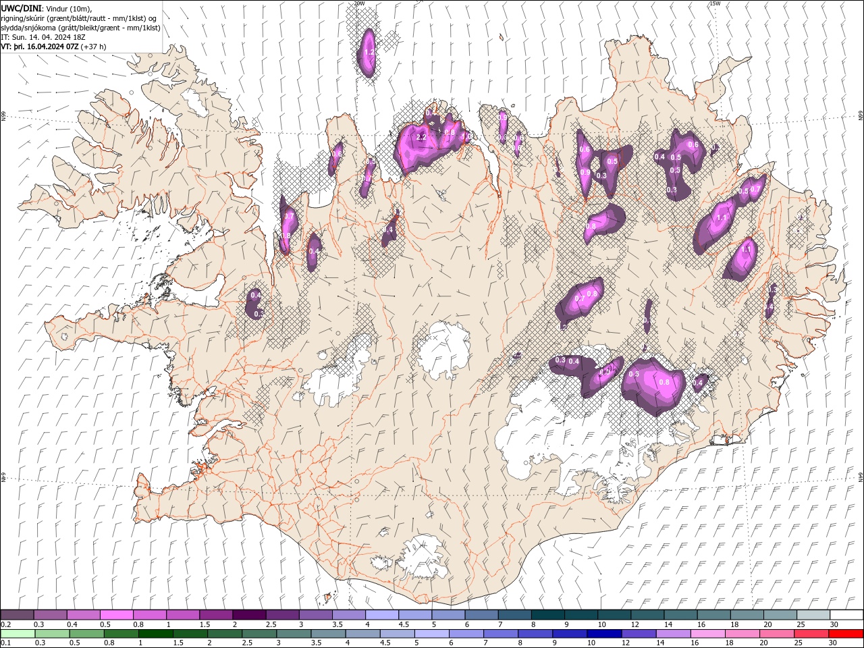This screenshot has width=864, height=648.
Task: Select the darkest purple 2 swatch, upper legend row
Action: point(248,615)
